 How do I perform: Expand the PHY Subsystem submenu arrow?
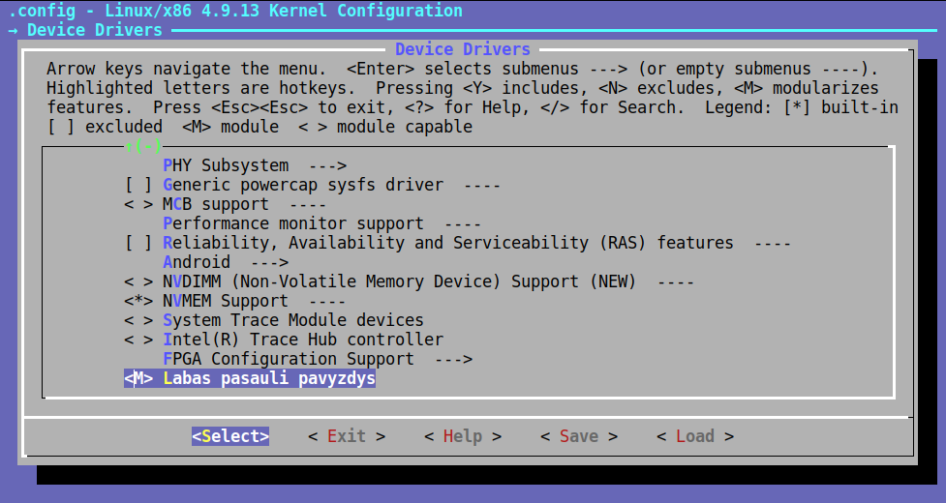(327, 165)
